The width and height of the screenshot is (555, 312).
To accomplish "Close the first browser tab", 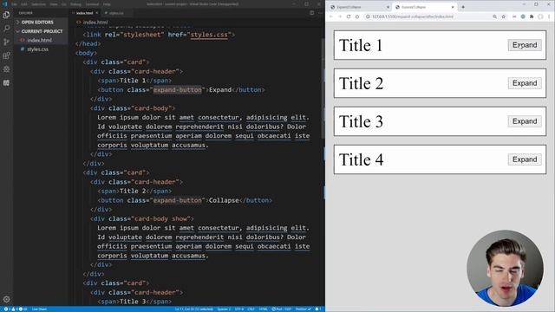I will point(388,7).
